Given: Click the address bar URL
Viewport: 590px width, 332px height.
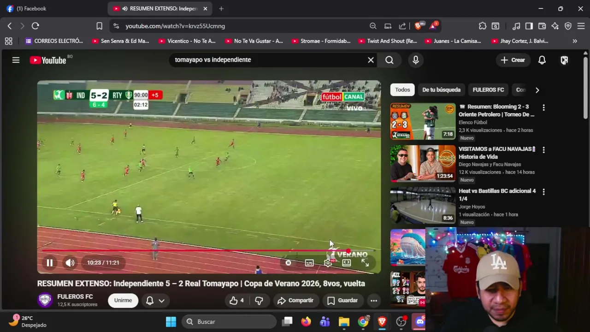Looking at the screenshot, I should 175,26.
